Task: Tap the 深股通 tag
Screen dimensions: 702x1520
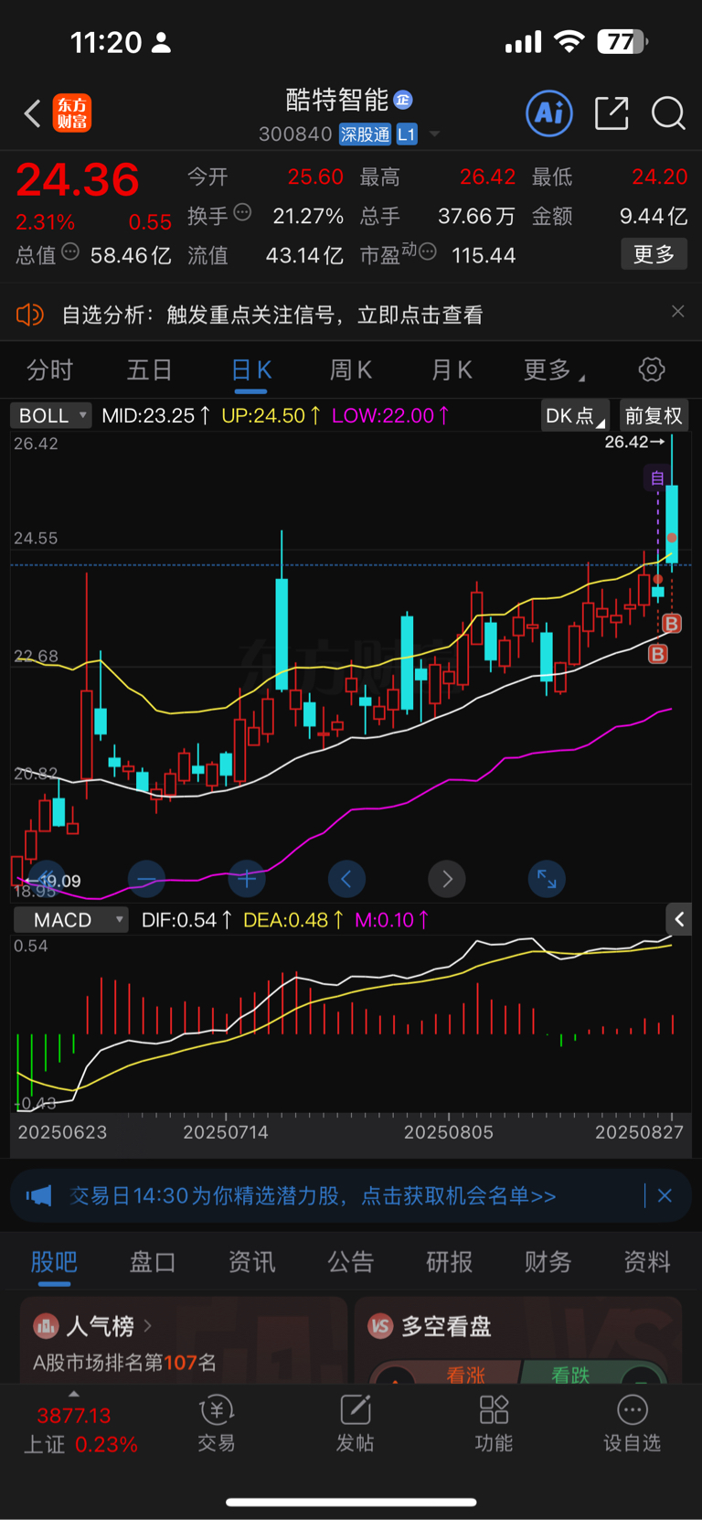Action: [366, 134]
